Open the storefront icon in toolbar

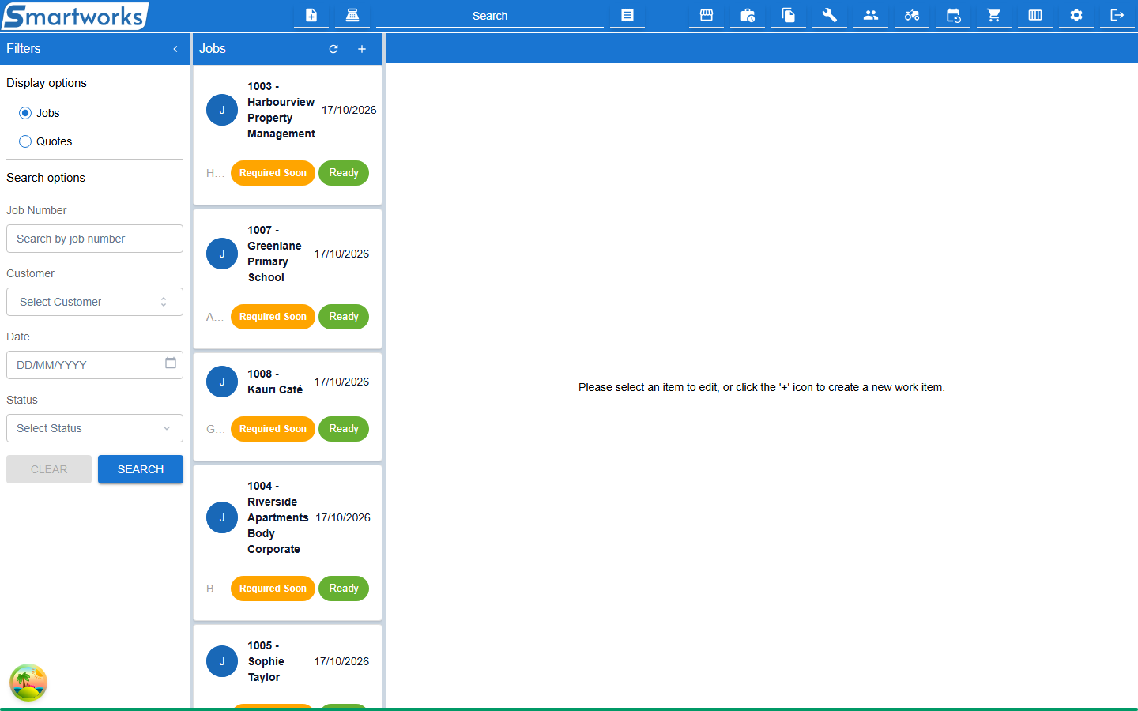point(707,15)
